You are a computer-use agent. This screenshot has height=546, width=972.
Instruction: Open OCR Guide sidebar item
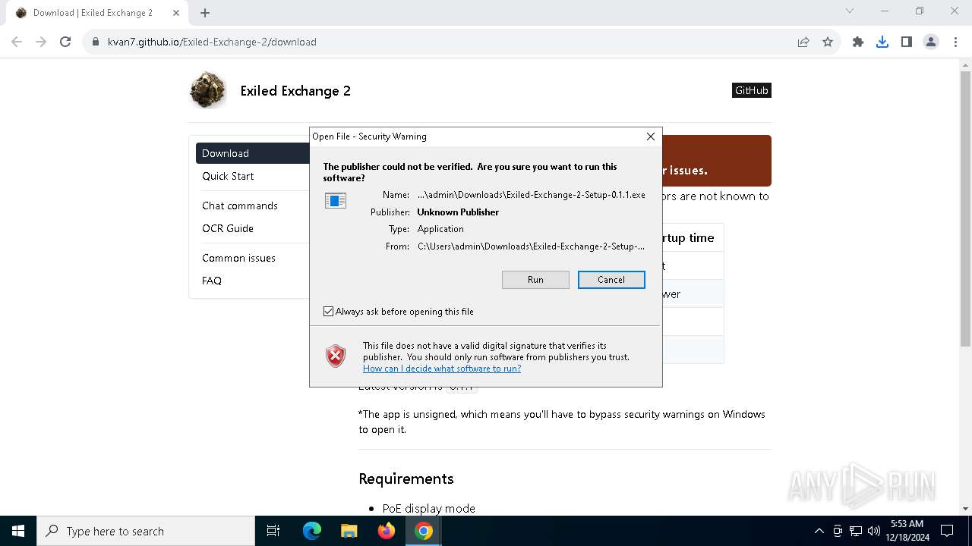tap(228, 228)
